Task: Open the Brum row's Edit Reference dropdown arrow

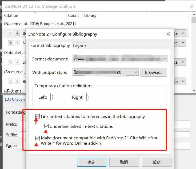Action: click(x=183, y=81)
